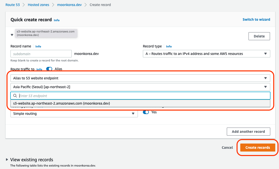Open the Simple routing policy dropdown
Image resolution: width=279 pixels, height=169 pixels.
pos(74,114)
